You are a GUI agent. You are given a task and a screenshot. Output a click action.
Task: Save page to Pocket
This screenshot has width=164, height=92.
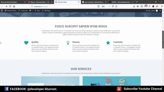point(113,6)
